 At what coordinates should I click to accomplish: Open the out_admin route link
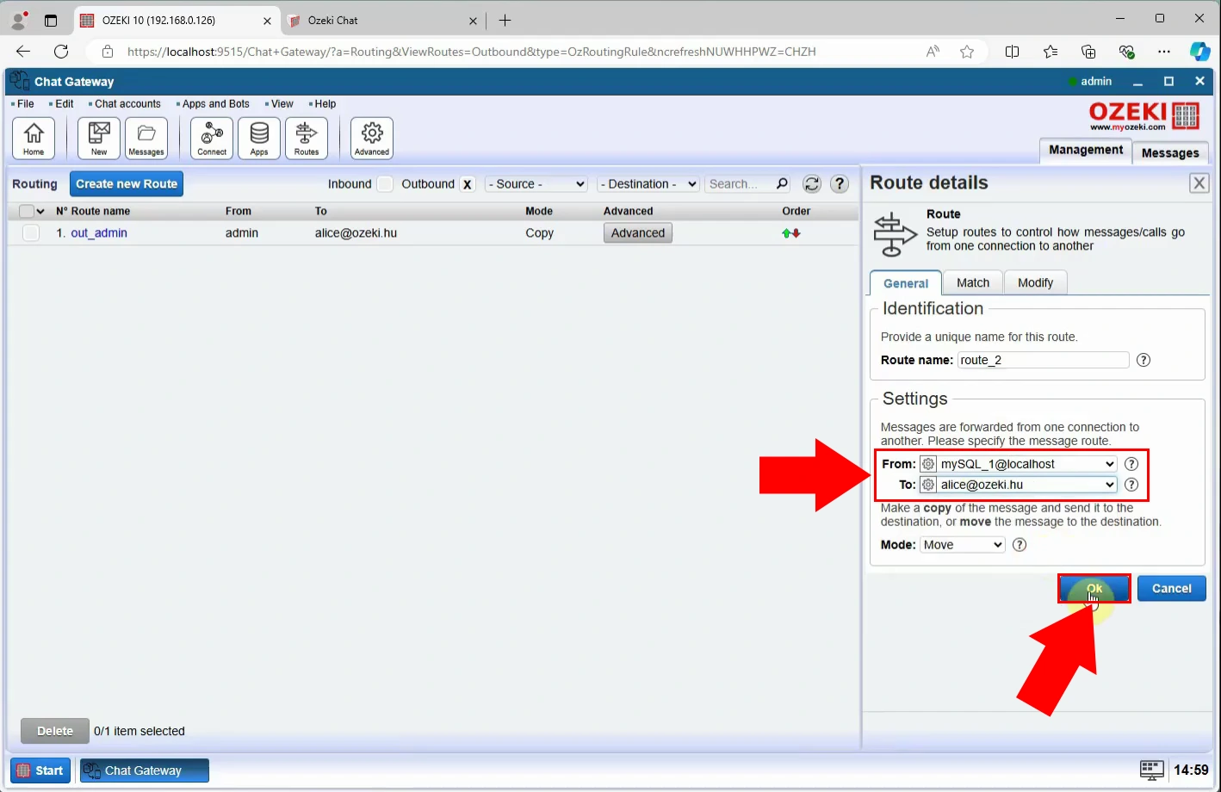99,232
